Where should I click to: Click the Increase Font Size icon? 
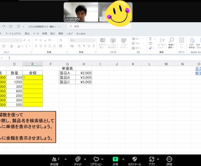tap(24, 40)
